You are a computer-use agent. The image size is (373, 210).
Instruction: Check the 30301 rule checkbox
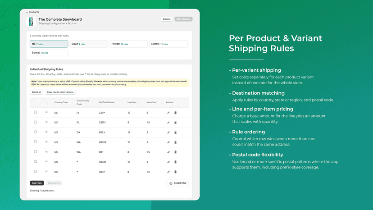[x=36, y=162]
